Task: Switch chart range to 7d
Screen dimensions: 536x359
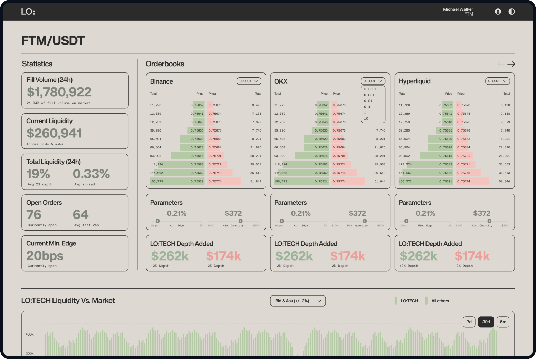Action: [469, 322]
